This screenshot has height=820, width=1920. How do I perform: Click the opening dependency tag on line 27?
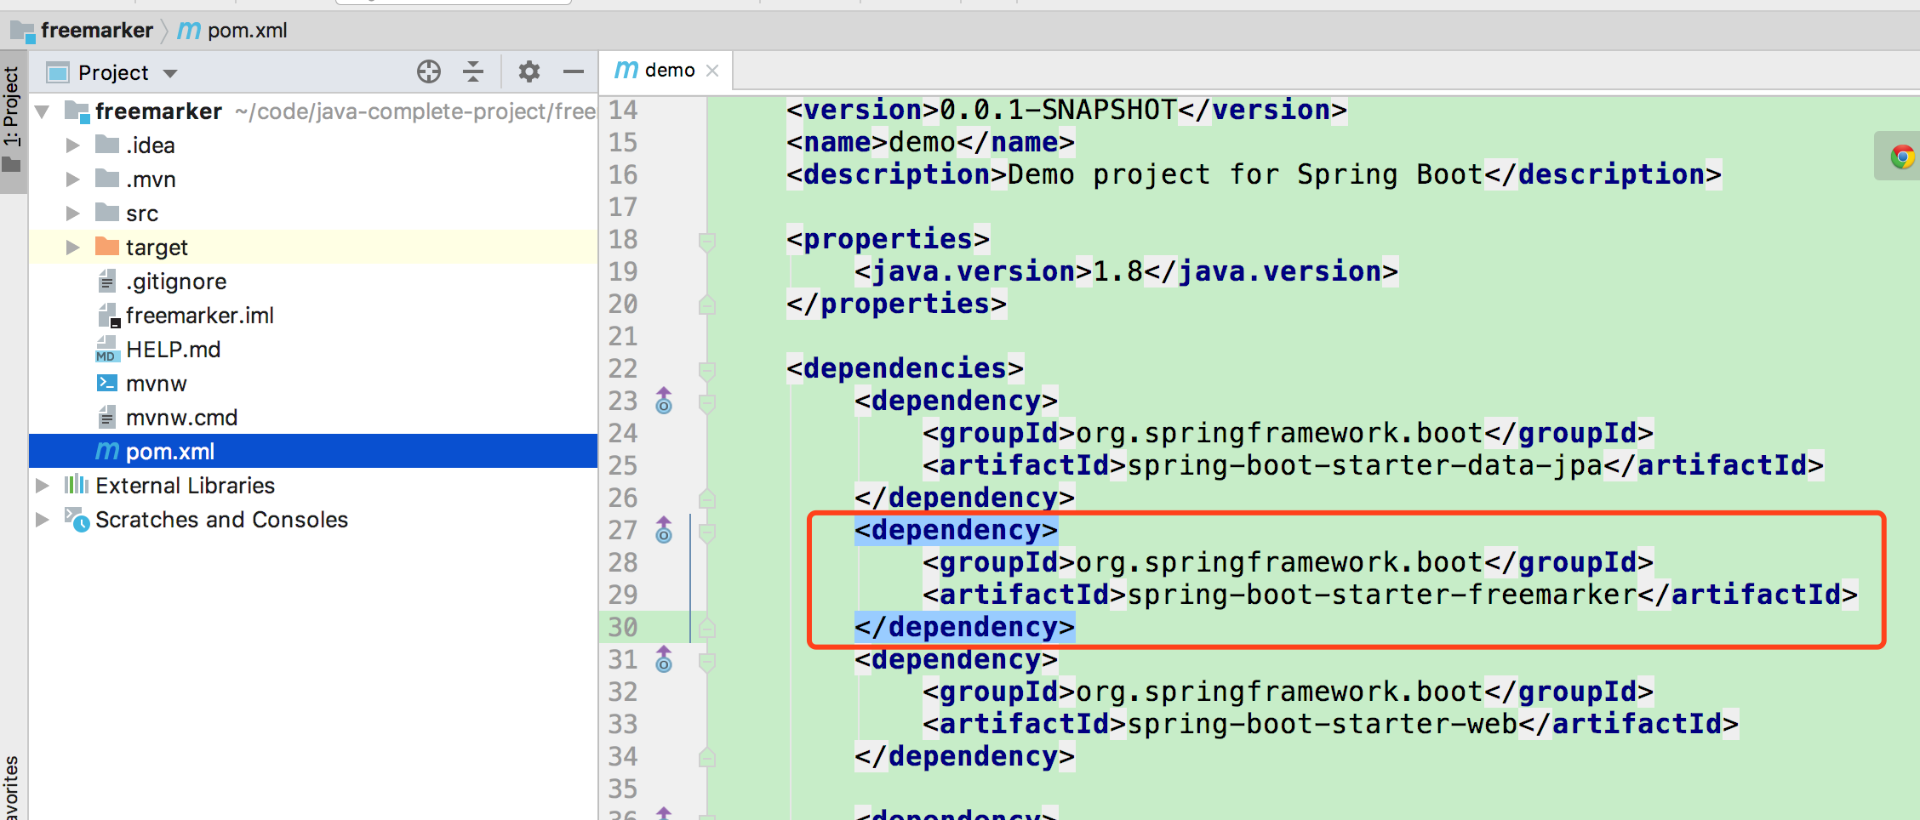(956, 530)
